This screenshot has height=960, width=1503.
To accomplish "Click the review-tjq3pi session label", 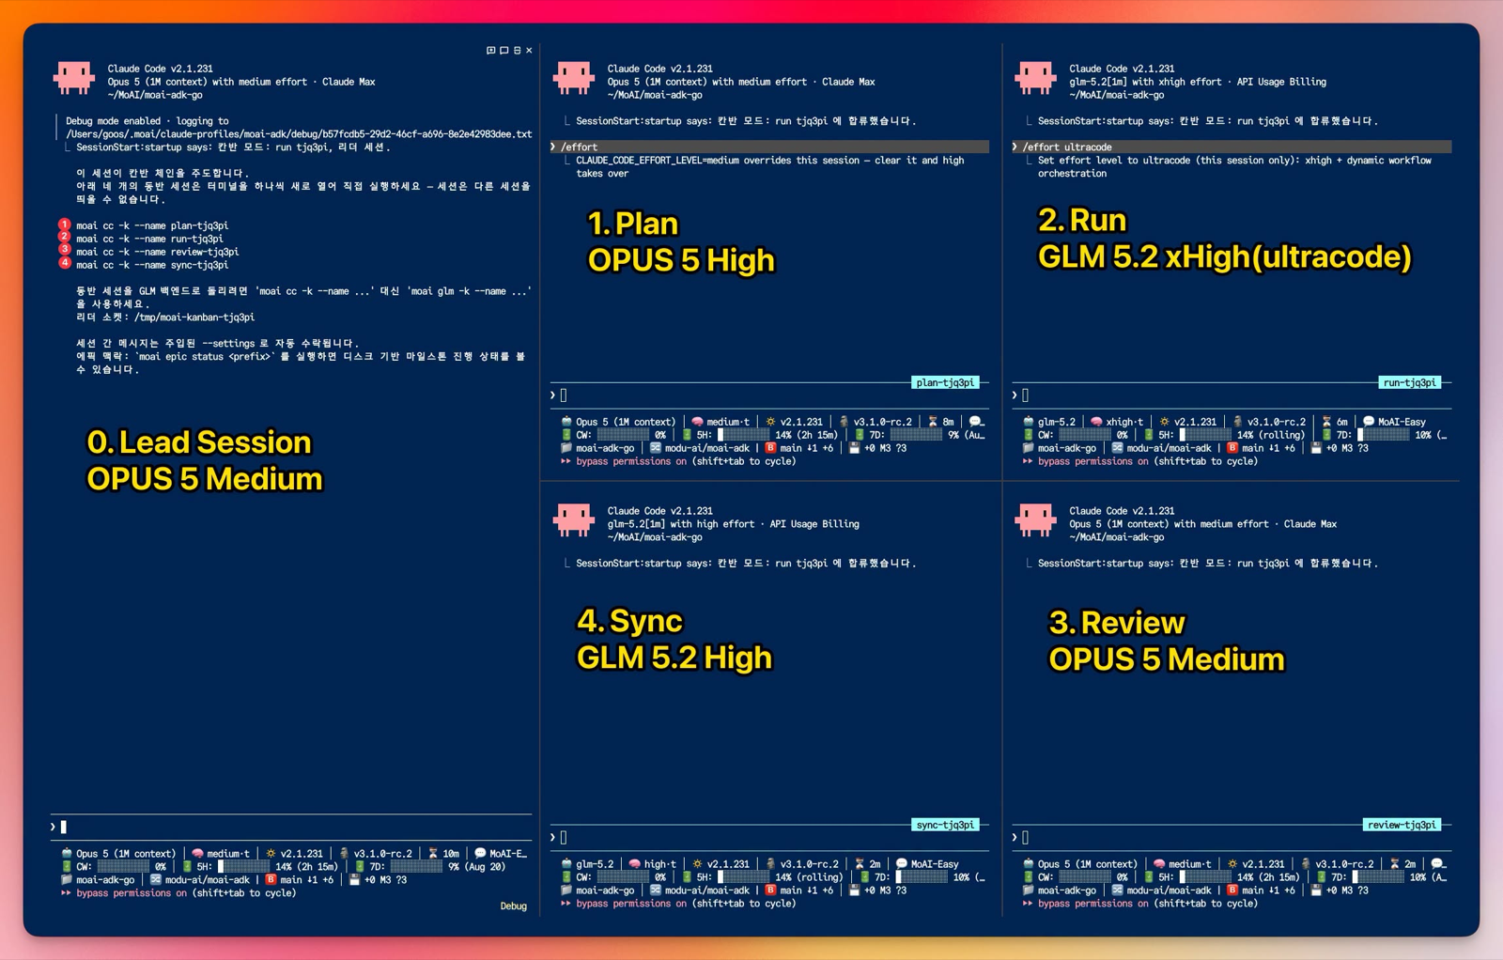I will tap(1402, 825).
